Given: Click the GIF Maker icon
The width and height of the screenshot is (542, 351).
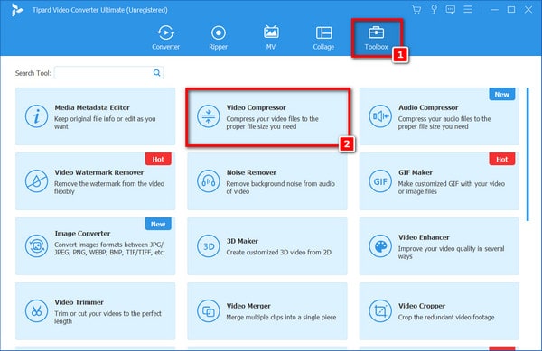Looking at the screenshot, I should click(380, 181).
